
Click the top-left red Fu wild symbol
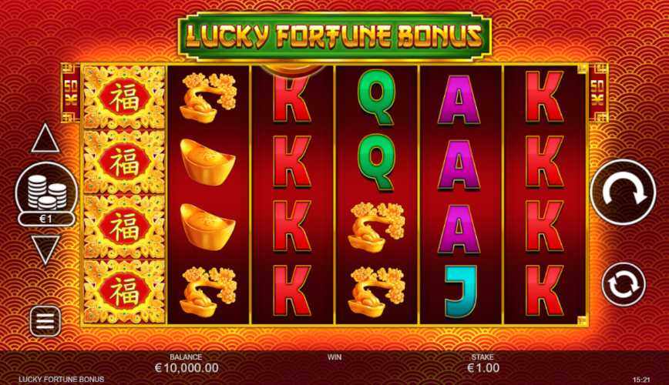[124, 97]
